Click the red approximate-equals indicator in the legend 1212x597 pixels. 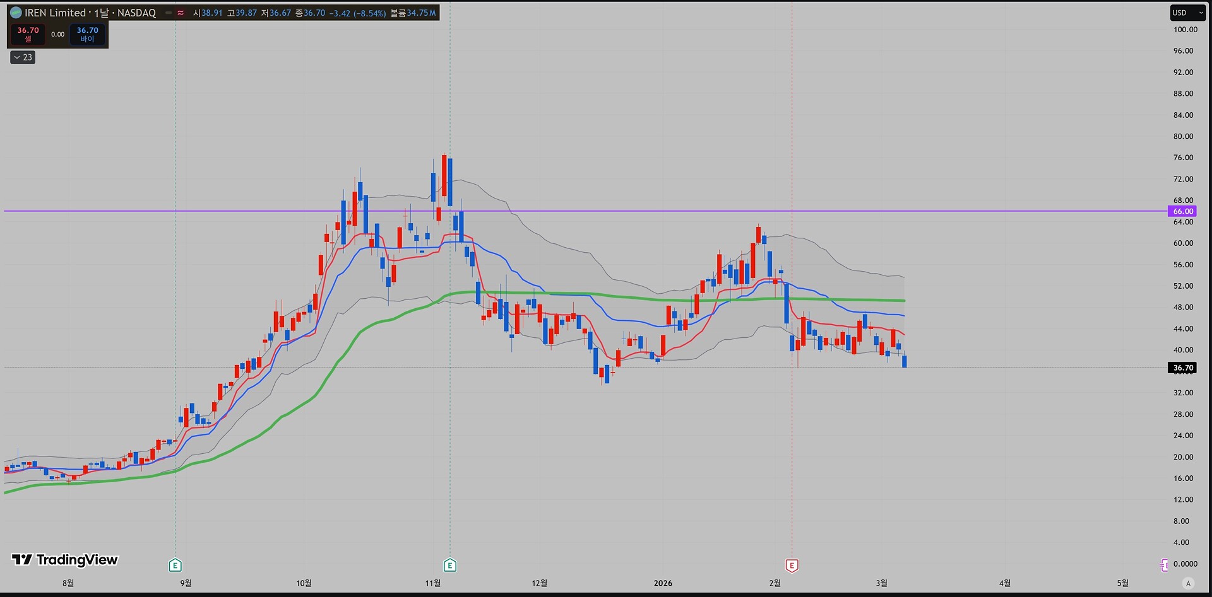tap(181, 13)
